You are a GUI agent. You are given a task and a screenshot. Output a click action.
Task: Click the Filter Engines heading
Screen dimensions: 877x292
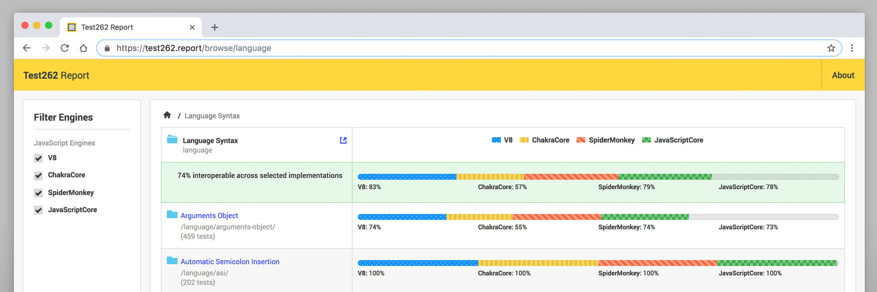(x=63, y=117)
